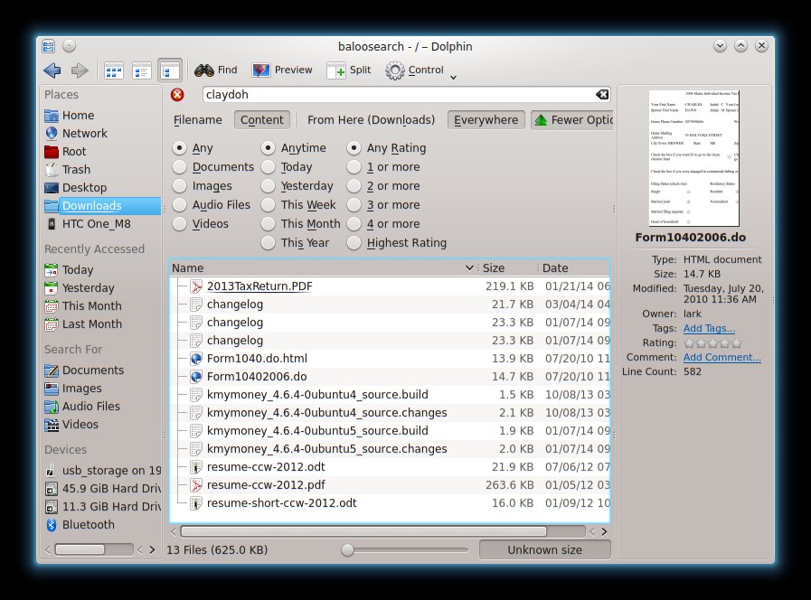Collapse filters with Fewer Options
This screenshot has height=600, width=811.
573,120
